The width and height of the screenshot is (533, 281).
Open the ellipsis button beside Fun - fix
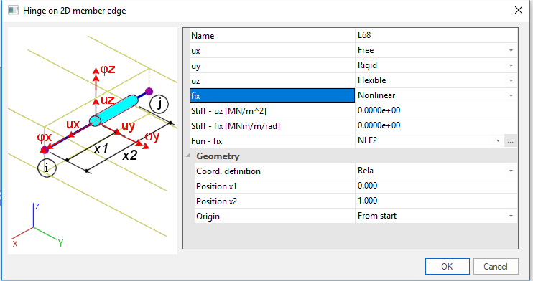coord(510,140)
